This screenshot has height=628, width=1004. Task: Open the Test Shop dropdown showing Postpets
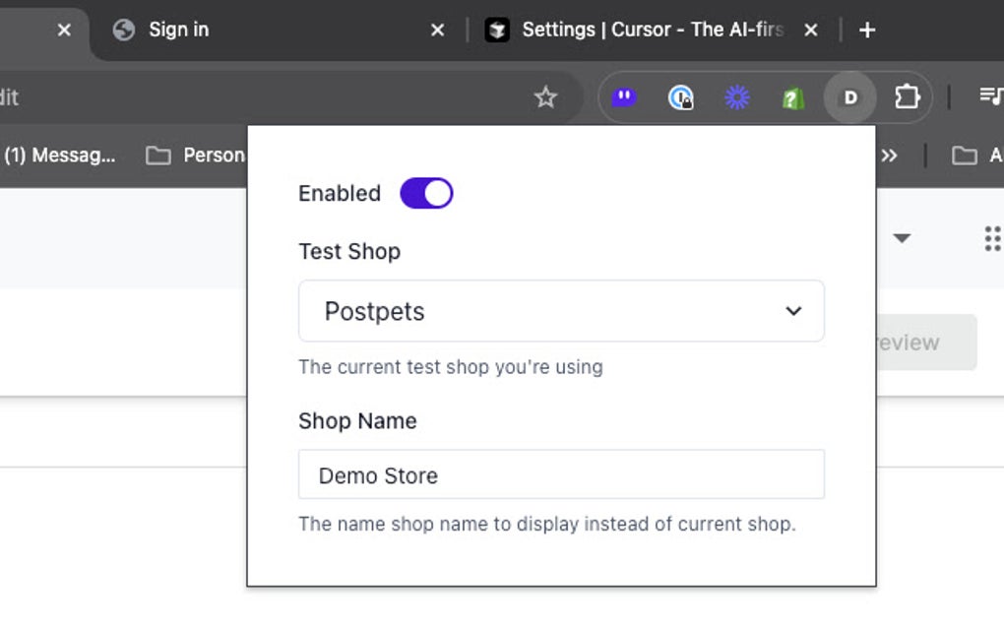point(561,311)
